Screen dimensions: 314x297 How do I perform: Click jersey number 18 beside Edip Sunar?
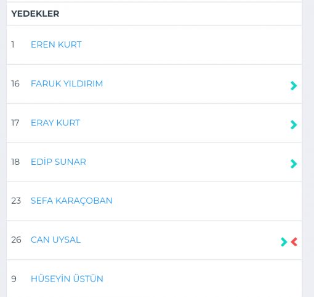pos(15,162)
